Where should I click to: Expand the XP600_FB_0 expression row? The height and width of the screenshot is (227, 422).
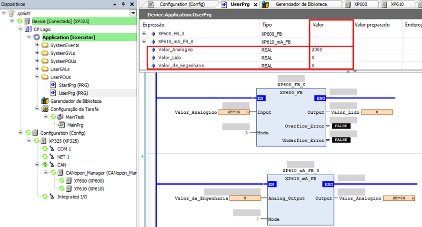144,34
